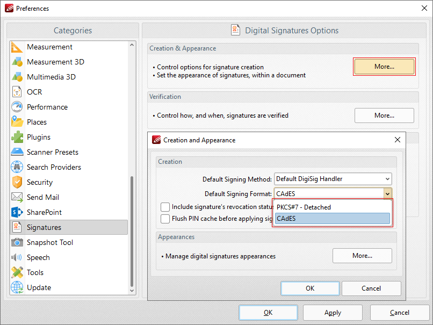Click the Speech speaker icon
This screenshot has width=433, height=325.
17,258
